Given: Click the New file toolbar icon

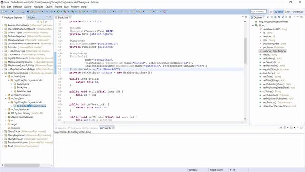Looking at the screenshot, I should coord(2,11).
